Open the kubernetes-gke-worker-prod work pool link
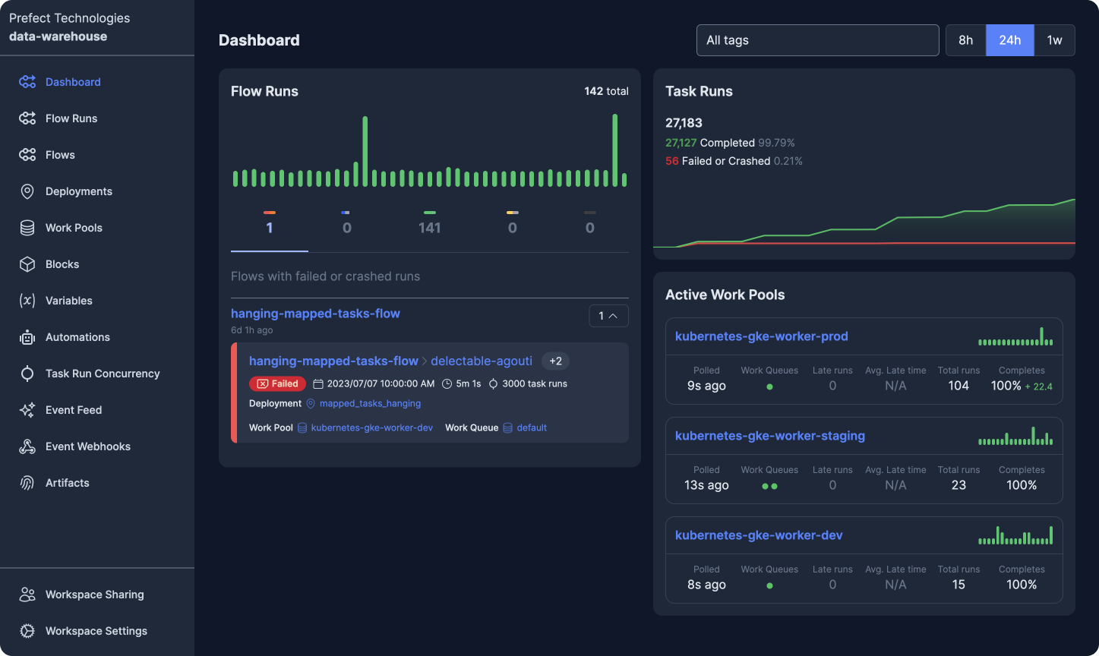 761,336
